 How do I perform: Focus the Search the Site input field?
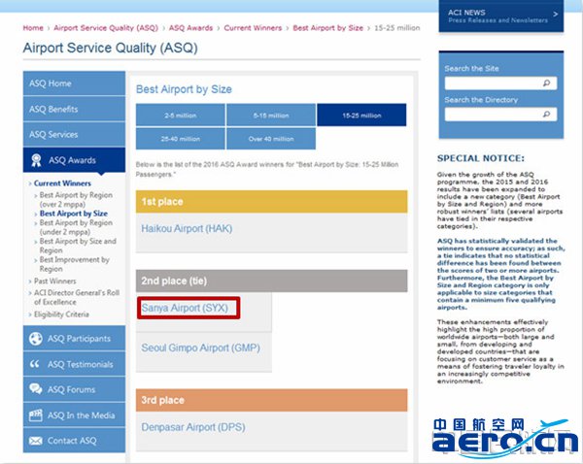pyautogui.click(x=500, y=83)
